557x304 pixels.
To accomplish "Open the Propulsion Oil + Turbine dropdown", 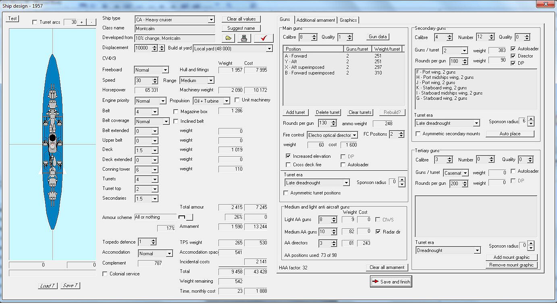I will coord(227,101).
